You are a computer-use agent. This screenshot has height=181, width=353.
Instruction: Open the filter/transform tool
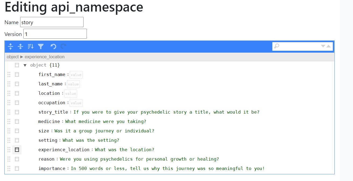coord(41,46)
